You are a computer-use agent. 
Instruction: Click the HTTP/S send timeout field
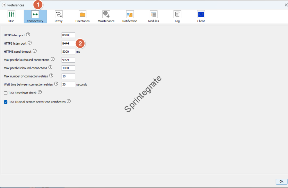[x=68, y=52]
